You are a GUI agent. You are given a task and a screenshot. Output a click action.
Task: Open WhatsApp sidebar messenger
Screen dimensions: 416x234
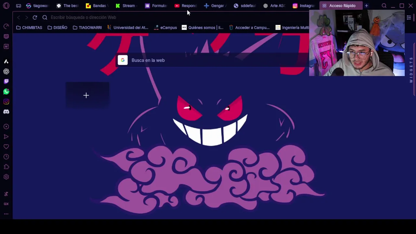coord(6,92)
